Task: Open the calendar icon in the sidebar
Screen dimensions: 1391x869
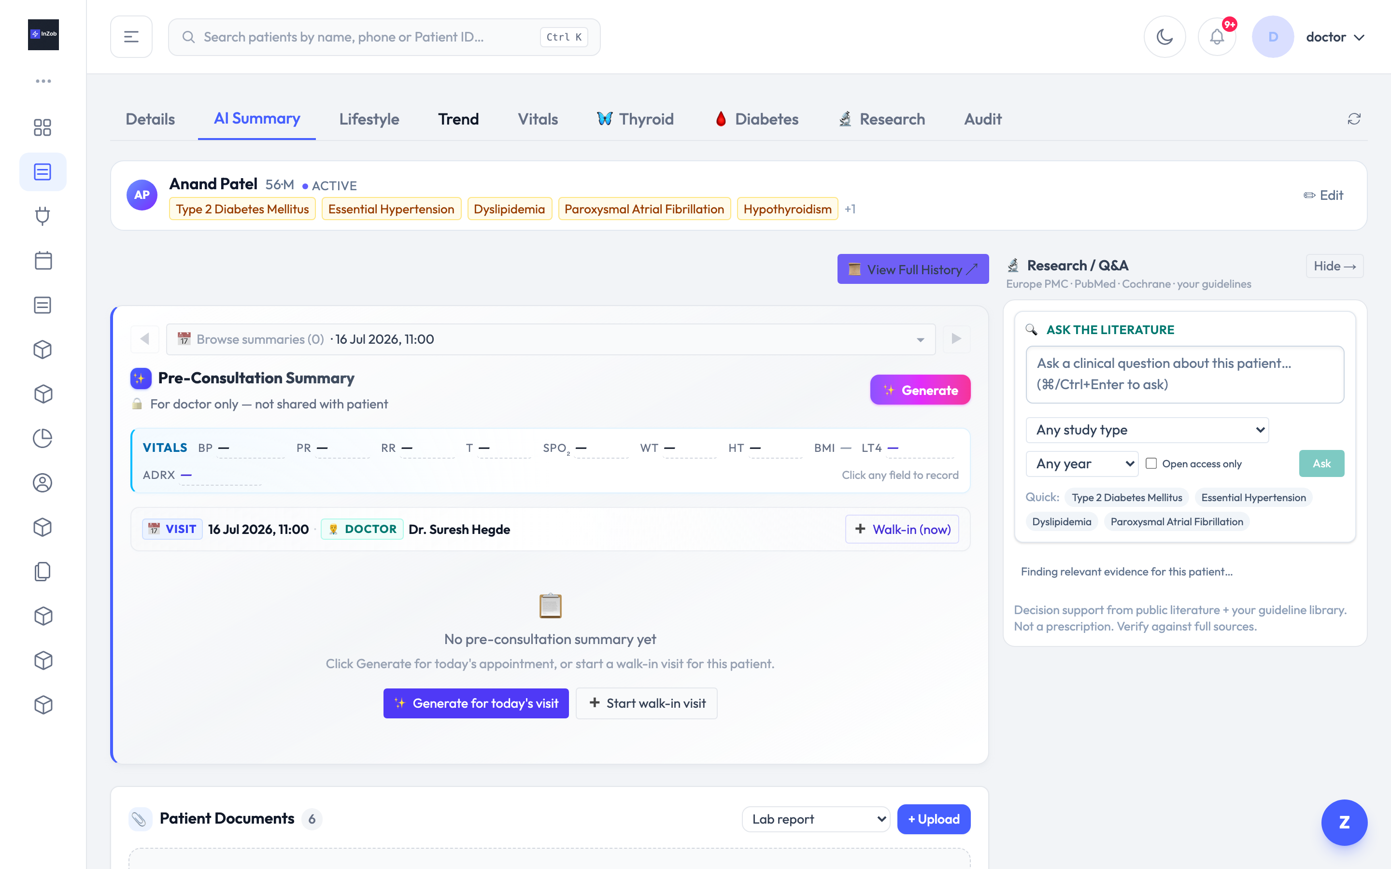Action: (43, 260)
